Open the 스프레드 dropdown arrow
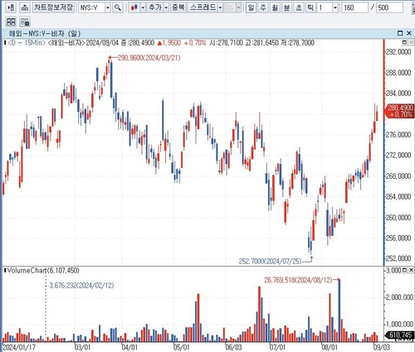415x352 pixels. [x=220, y=7]
